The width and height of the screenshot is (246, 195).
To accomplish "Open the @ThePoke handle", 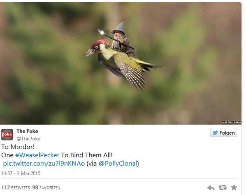I will tap(29, 139).
